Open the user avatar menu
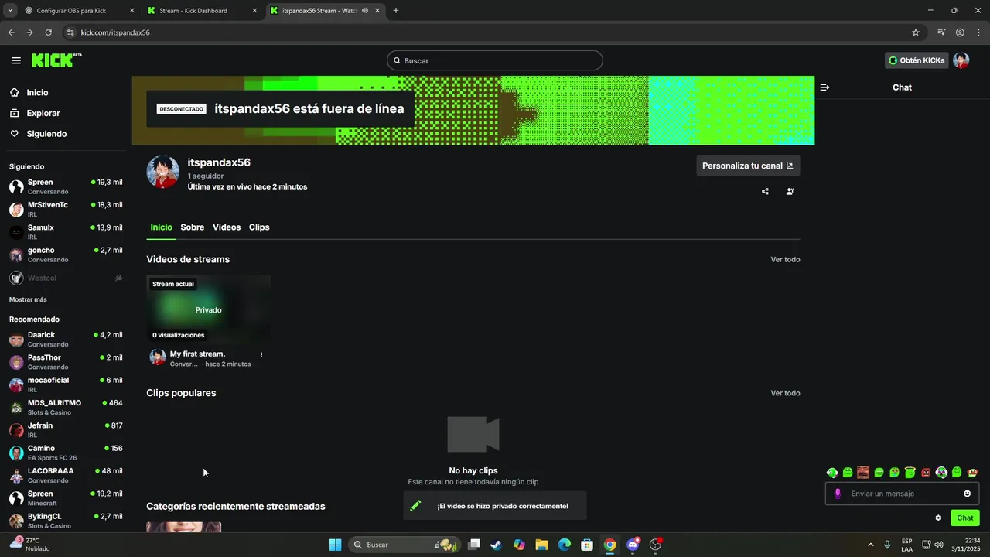 (961, 60)
